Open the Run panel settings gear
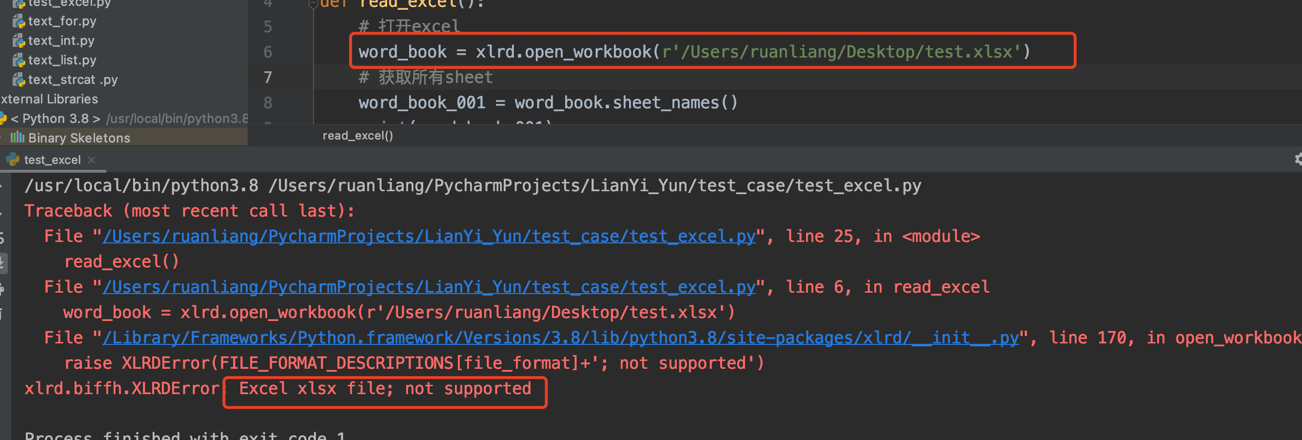 click(x=1297, y=160)
